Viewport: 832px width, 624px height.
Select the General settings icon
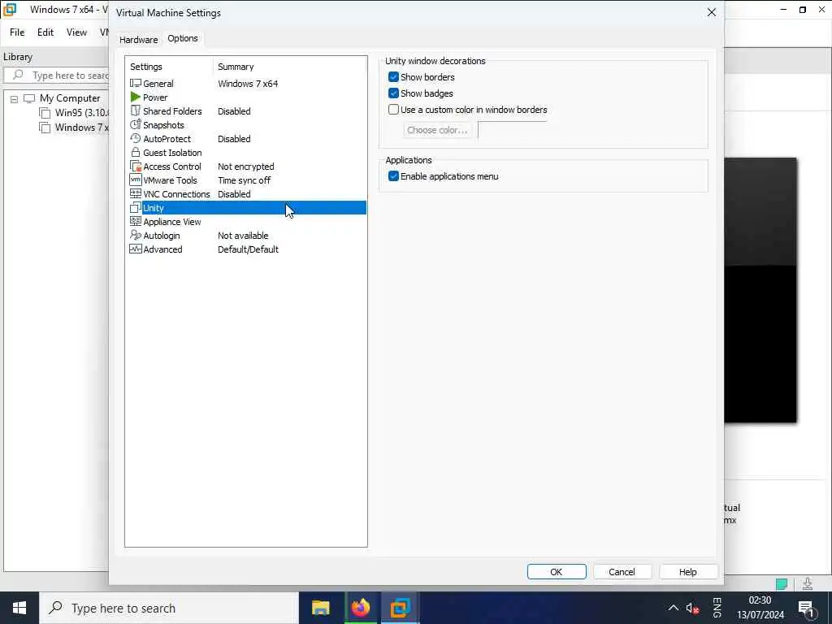(x=136, y=84)
